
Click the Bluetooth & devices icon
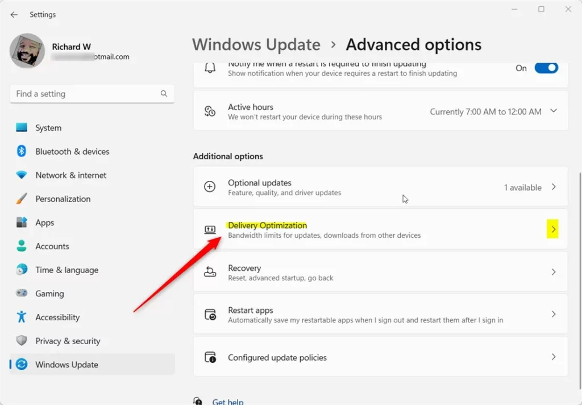(x=22, y=151)
